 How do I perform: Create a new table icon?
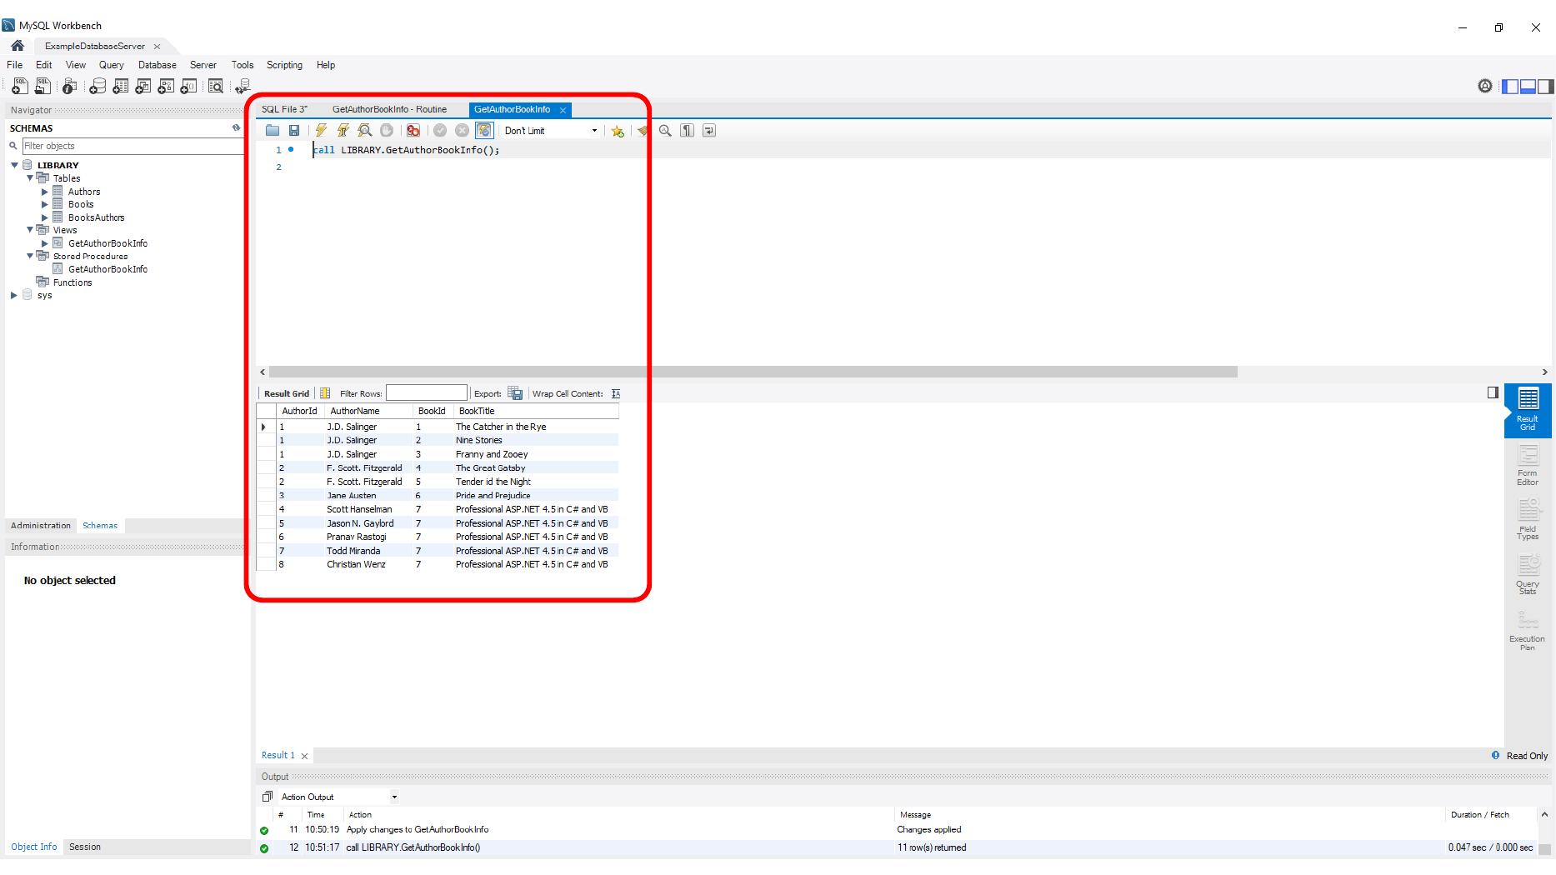121,86
